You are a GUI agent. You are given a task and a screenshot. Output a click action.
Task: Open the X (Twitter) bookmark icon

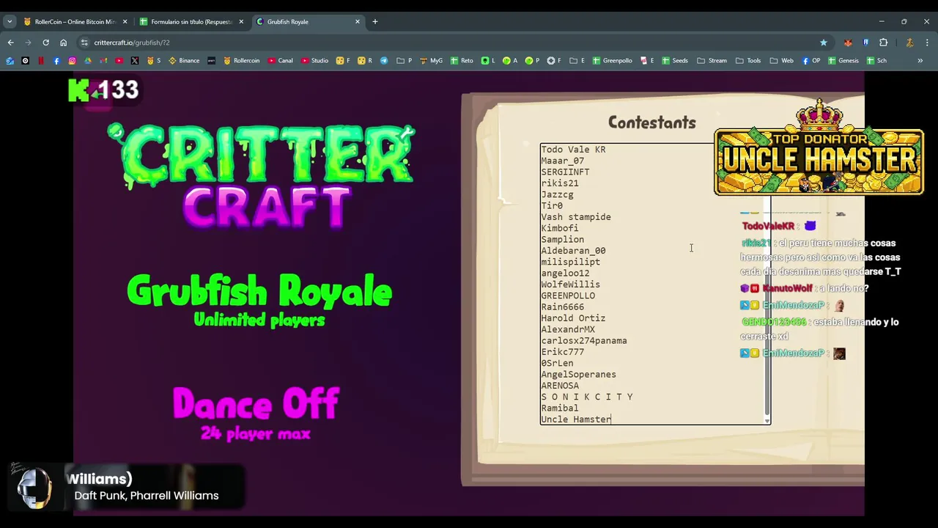(136, 60)
